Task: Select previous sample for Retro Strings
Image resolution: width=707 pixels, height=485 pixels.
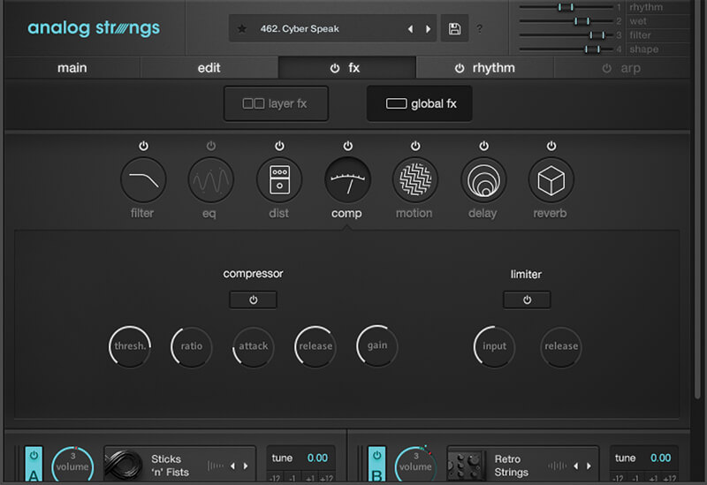Action: tap(576, 466)
